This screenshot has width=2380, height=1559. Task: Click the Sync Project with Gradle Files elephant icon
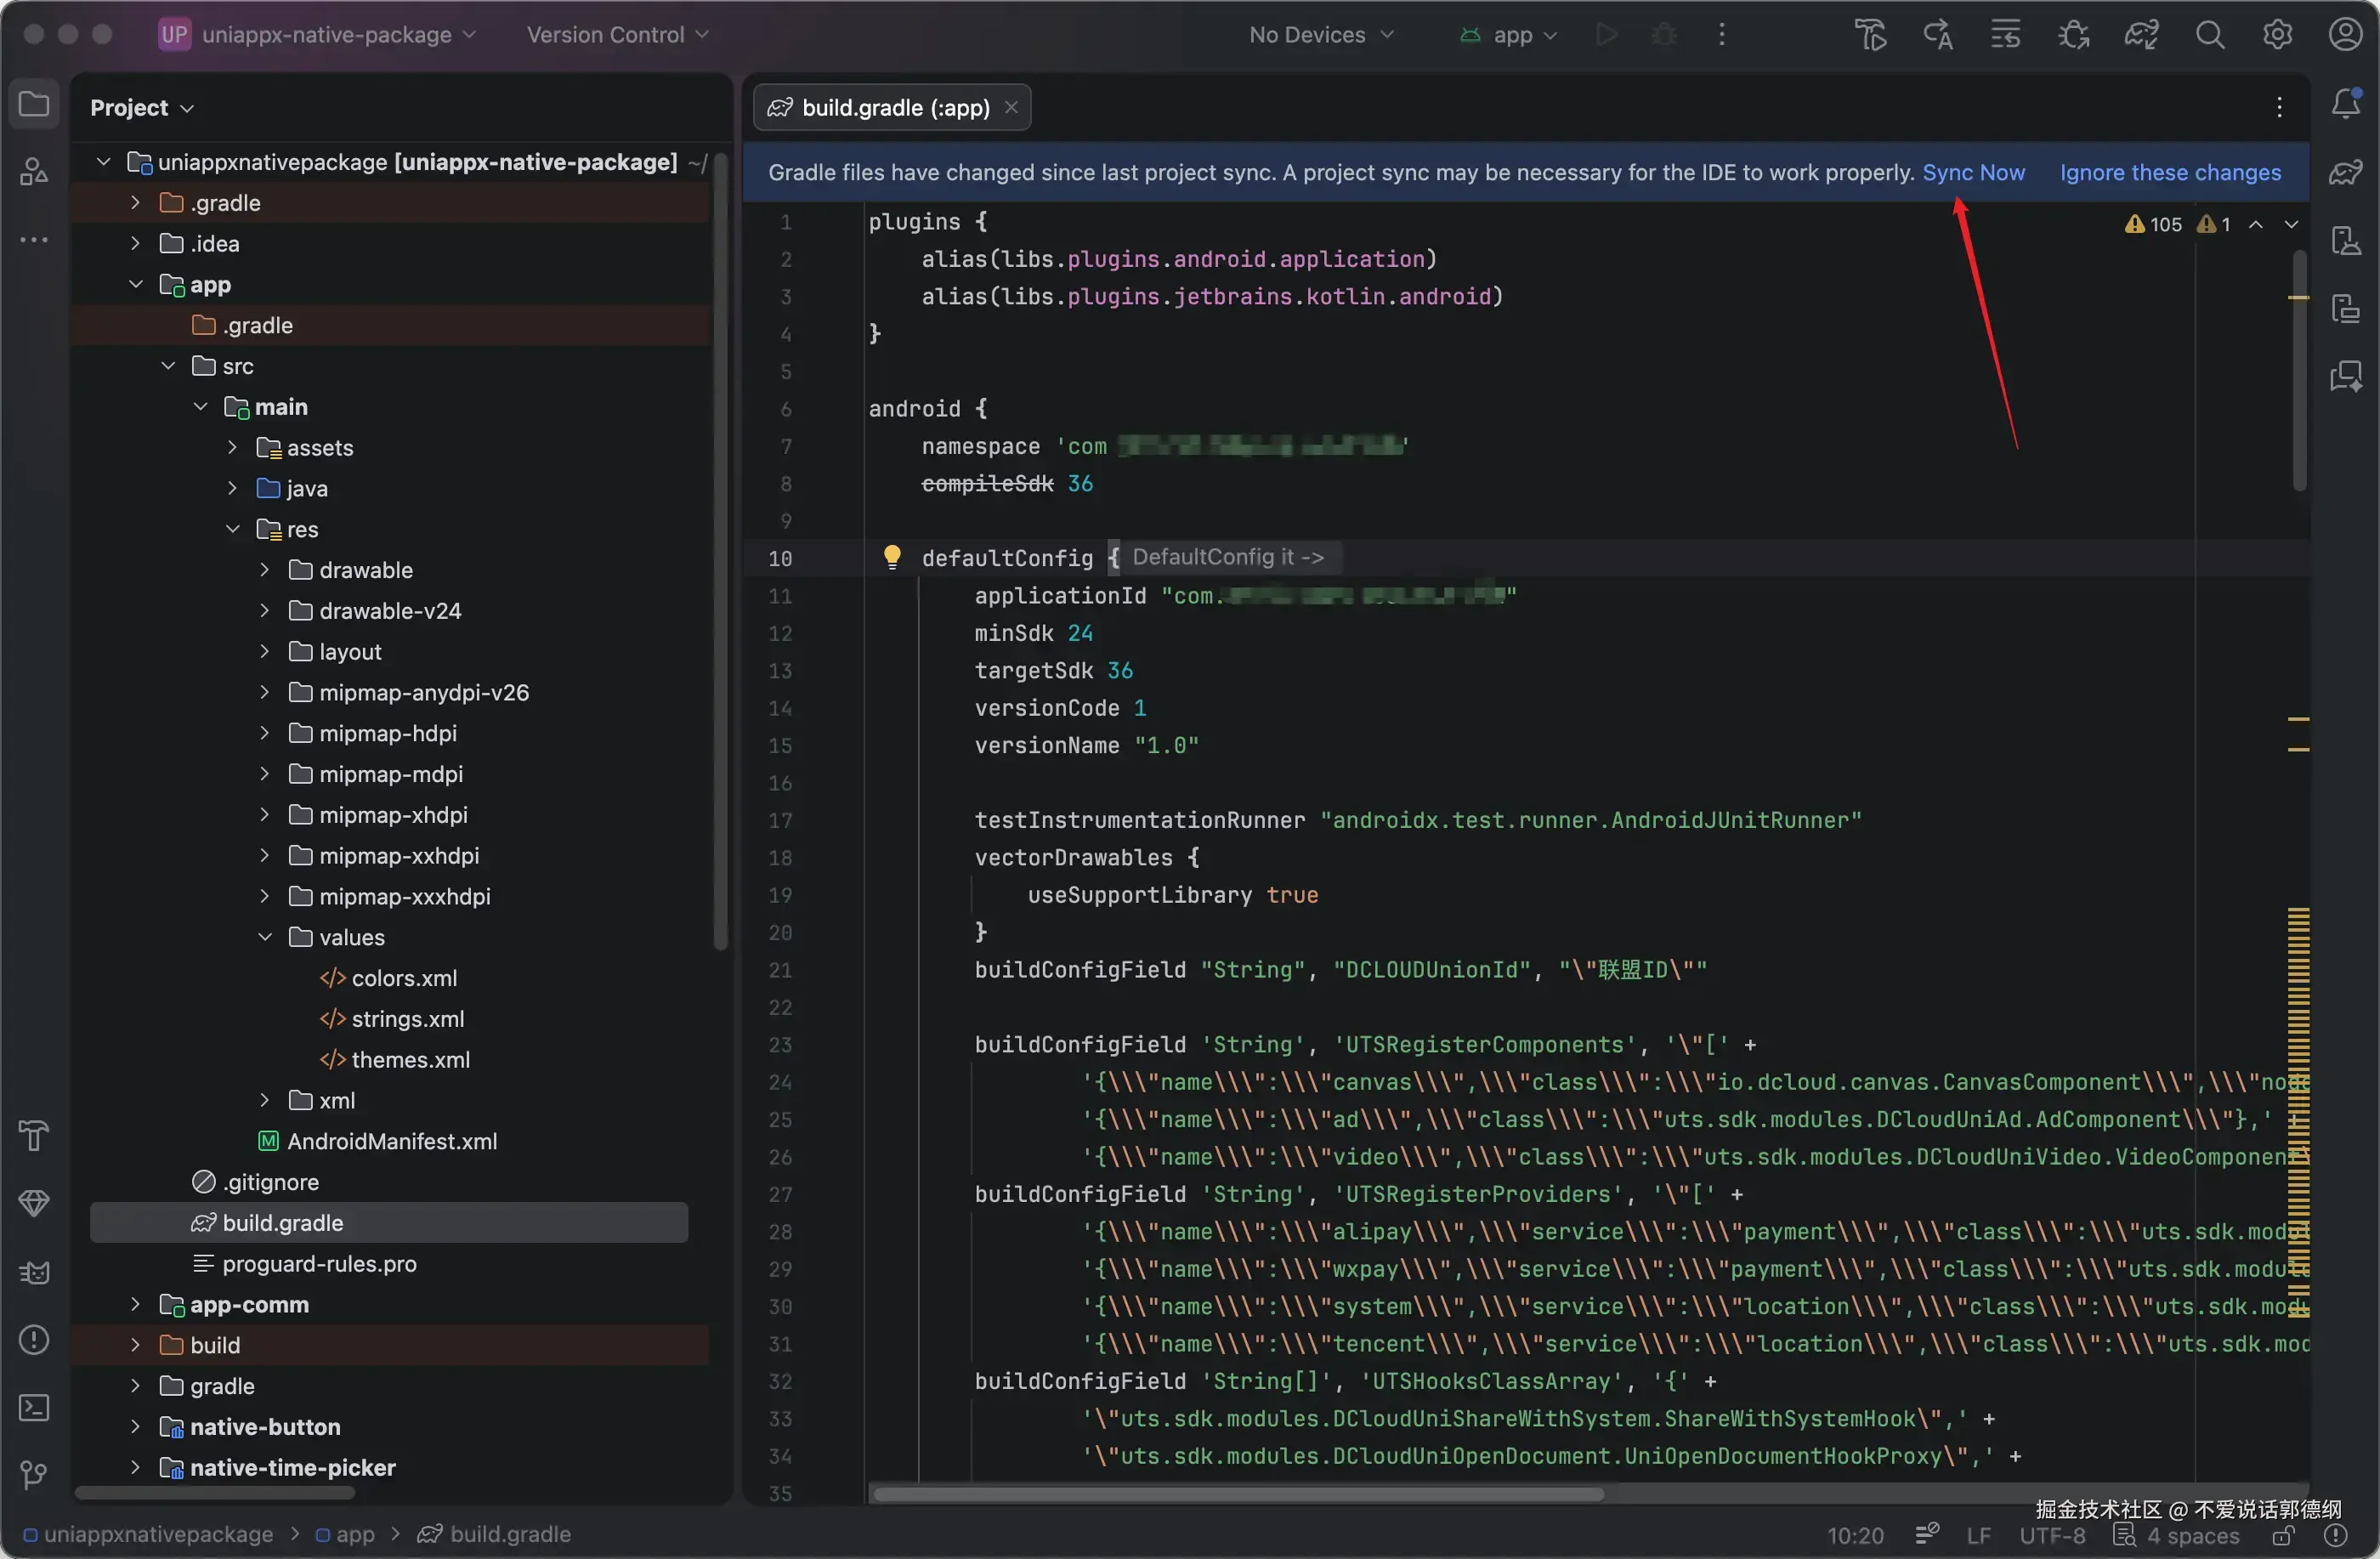tap(2141, 35)
